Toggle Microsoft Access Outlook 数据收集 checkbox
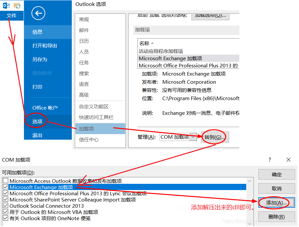 pyautogui.click(x=6, y=181)
